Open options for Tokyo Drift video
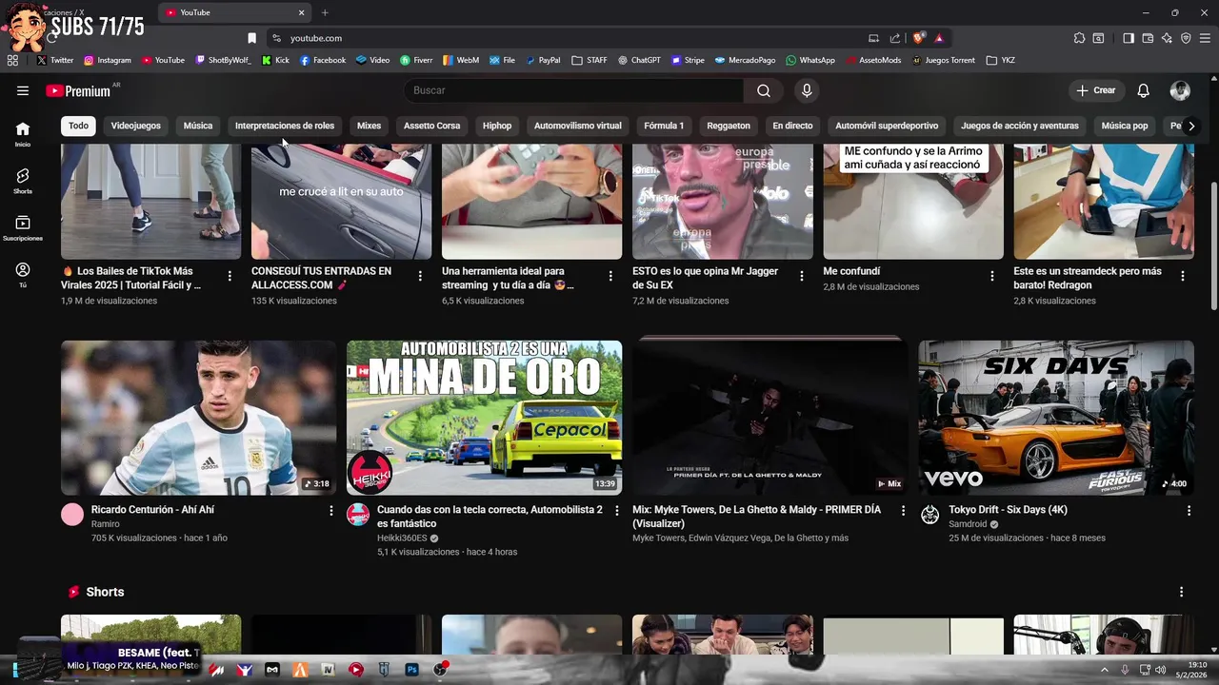This screenshot has width=1219, height=685. [1189, 511]
